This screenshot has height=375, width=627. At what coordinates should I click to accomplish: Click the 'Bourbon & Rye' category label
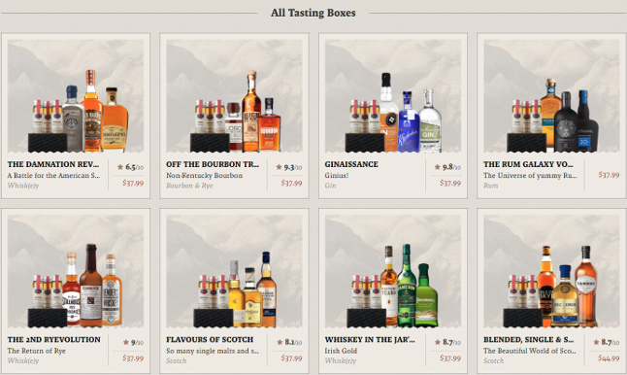(189, 186)
